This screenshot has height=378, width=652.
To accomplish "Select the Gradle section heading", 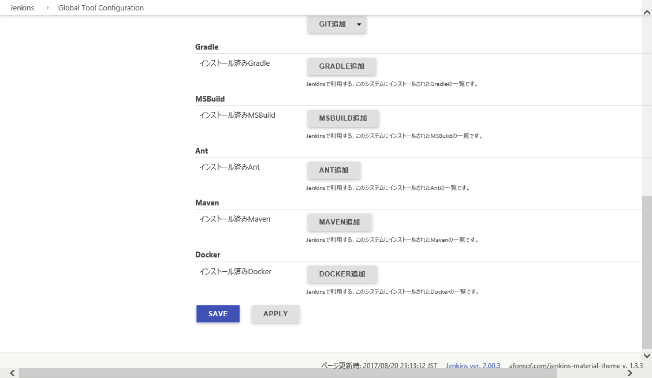I will click(x=207, y=47).
